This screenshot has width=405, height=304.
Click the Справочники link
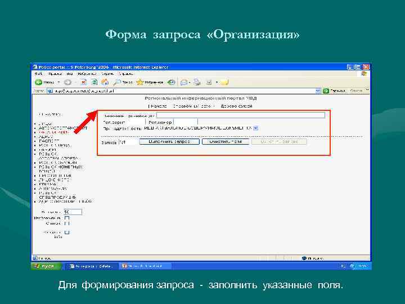click(192, 106)
